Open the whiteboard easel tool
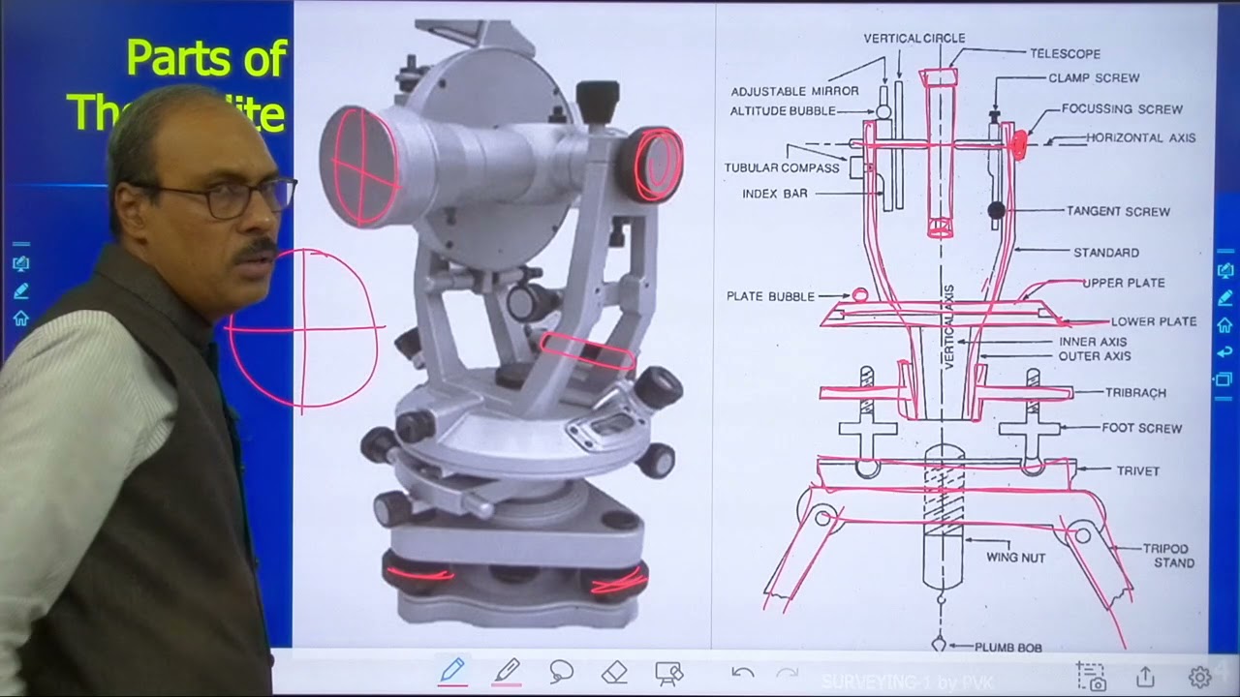Viewport: 1240px width, 697px height. [668, 672]
